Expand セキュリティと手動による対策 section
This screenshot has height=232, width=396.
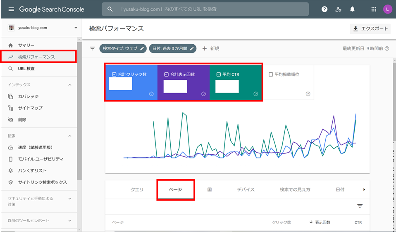pyautogui.click(x=70, y=199)
